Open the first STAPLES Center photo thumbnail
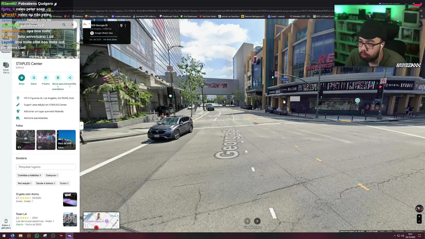 coord(25,140)
